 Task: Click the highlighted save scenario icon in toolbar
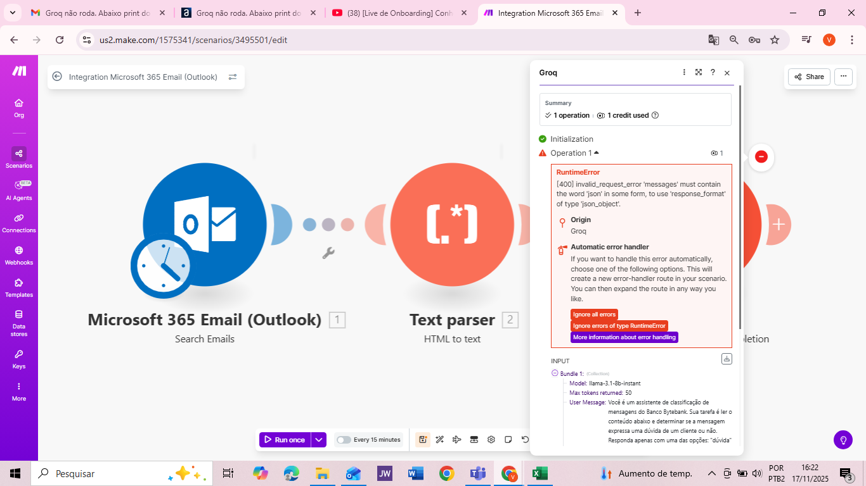point(422,440)
